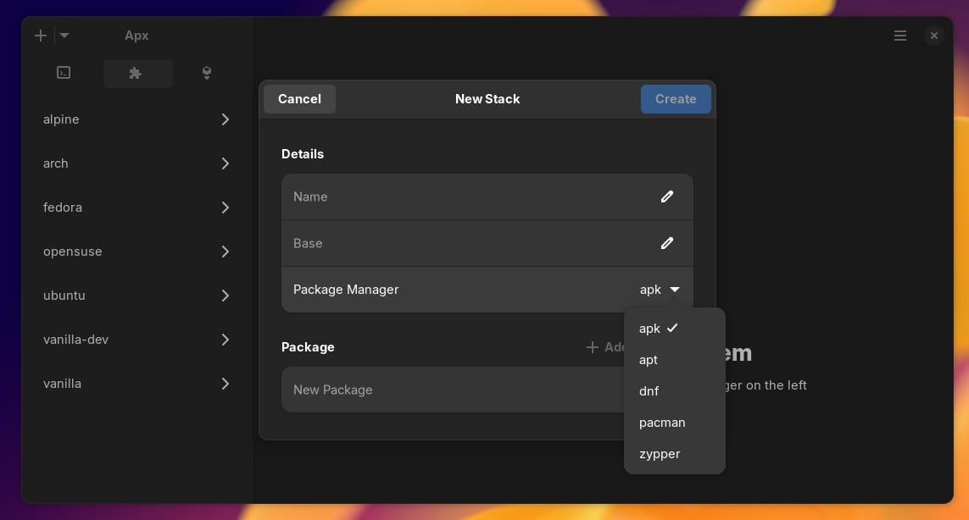The width and height of the screenshot is (969, 520).
Task: Choose dnf from package manager list
Action: pyautogui.click(x=649, y=391)
